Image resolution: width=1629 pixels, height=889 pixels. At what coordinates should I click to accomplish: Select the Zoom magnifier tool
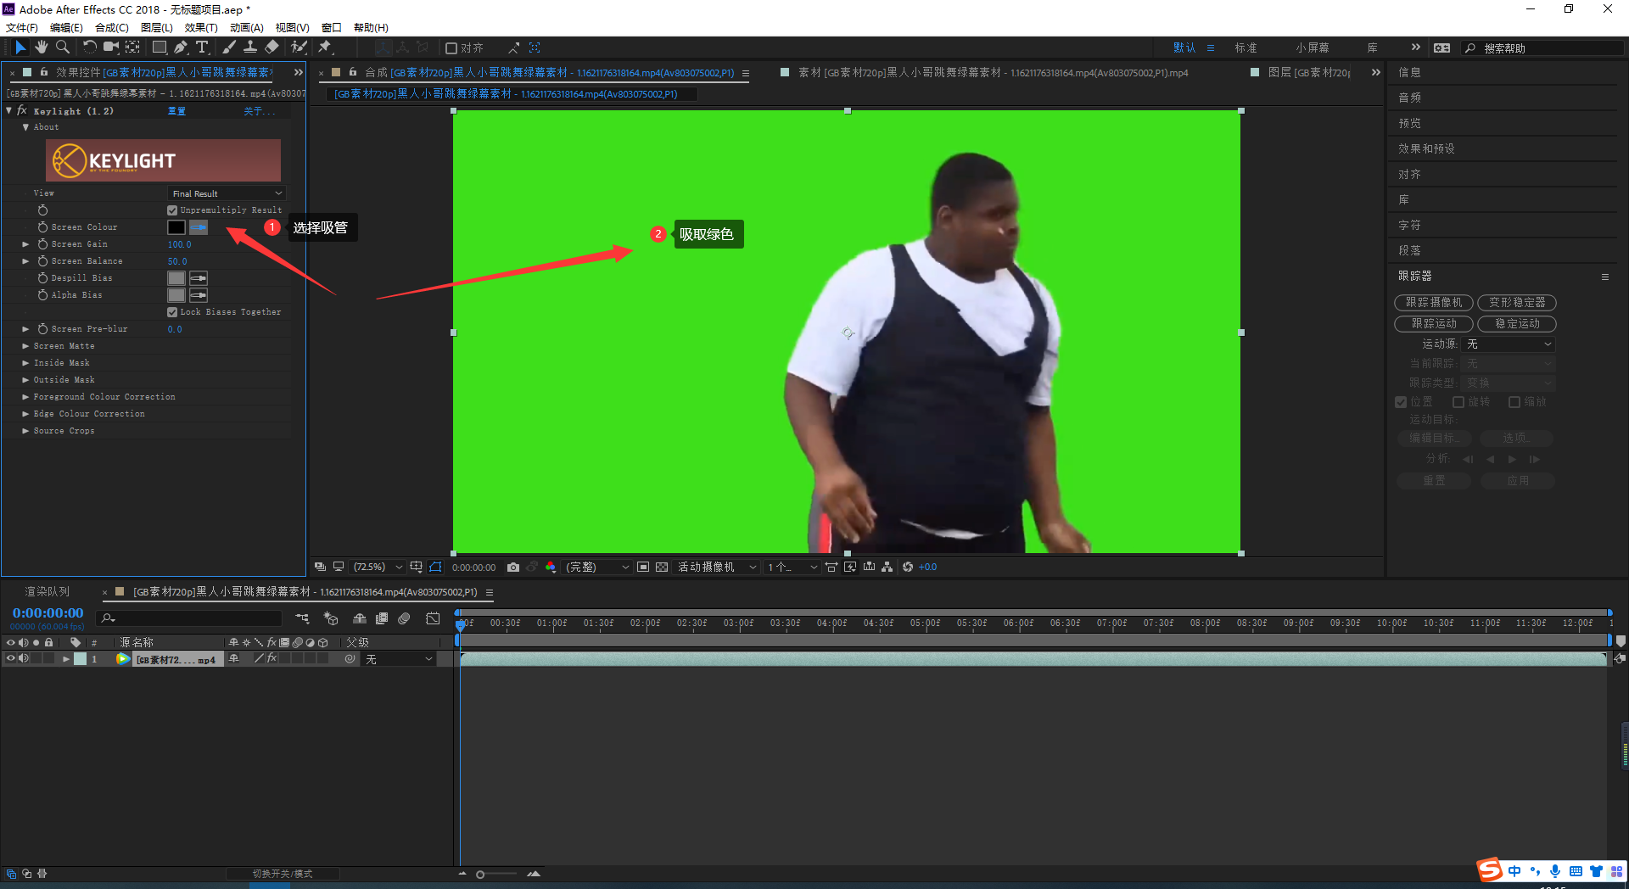63,48
